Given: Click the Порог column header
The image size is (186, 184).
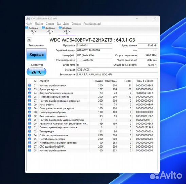Looking at the screenshot, I should (125, 81).
